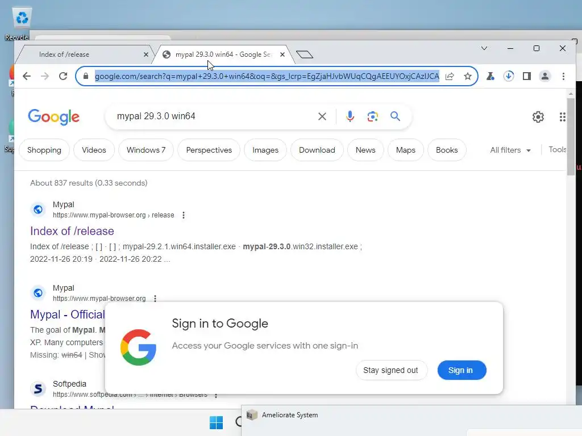The image size is (582, 436).
Task: Focus the browser address bar URL
Action: [267, 77]
